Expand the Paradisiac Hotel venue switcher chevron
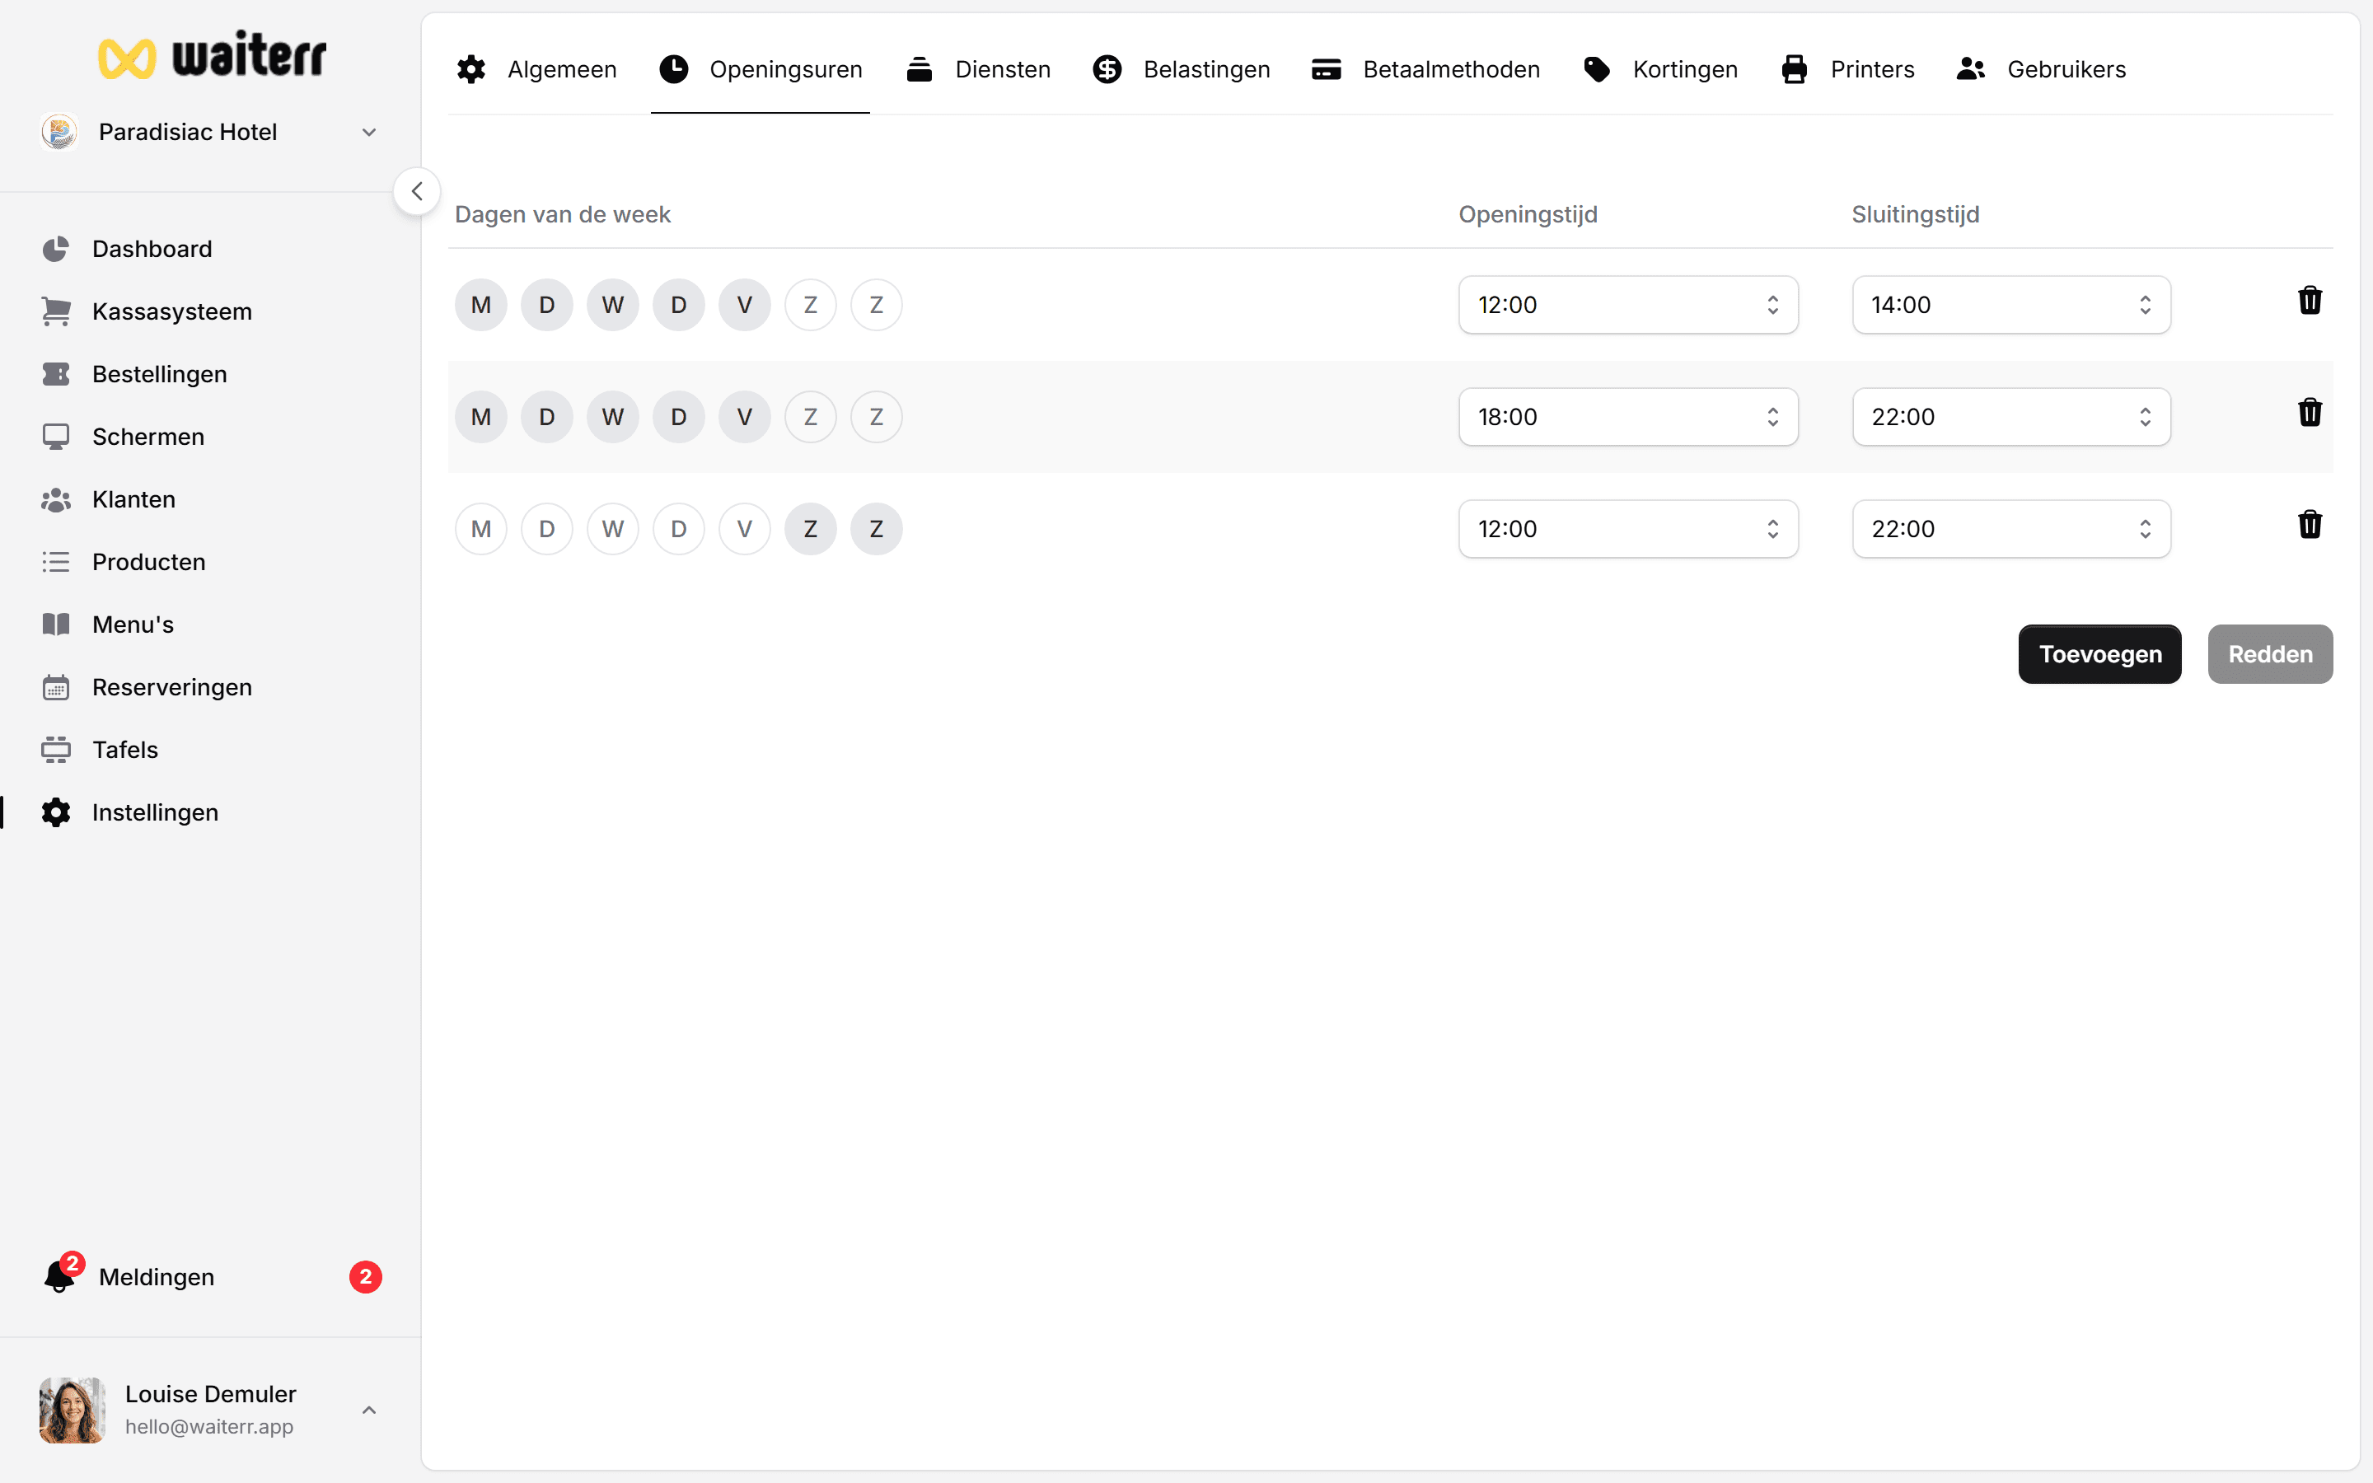 point(368,133)
